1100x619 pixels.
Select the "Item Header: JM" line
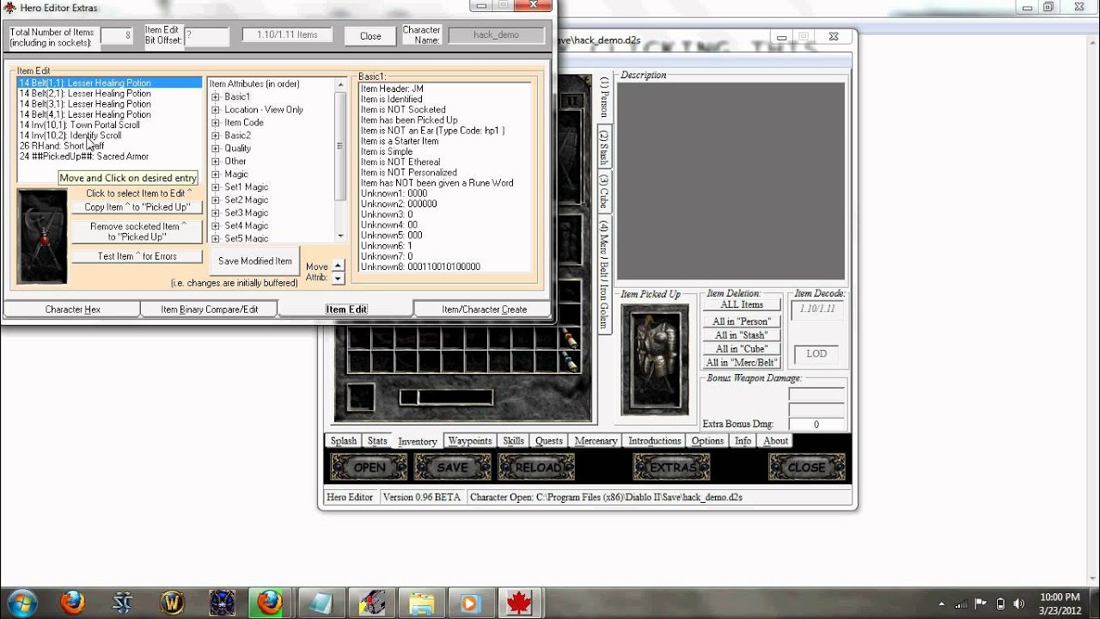click(x=392, y=89)
